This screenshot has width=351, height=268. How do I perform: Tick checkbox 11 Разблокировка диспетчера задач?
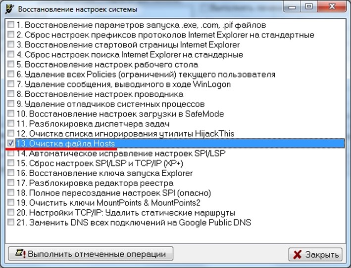coord(11,123)
